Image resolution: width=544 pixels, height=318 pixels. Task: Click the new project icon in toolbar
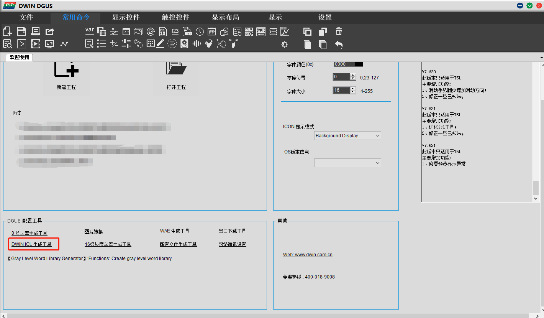click(7, 31)
